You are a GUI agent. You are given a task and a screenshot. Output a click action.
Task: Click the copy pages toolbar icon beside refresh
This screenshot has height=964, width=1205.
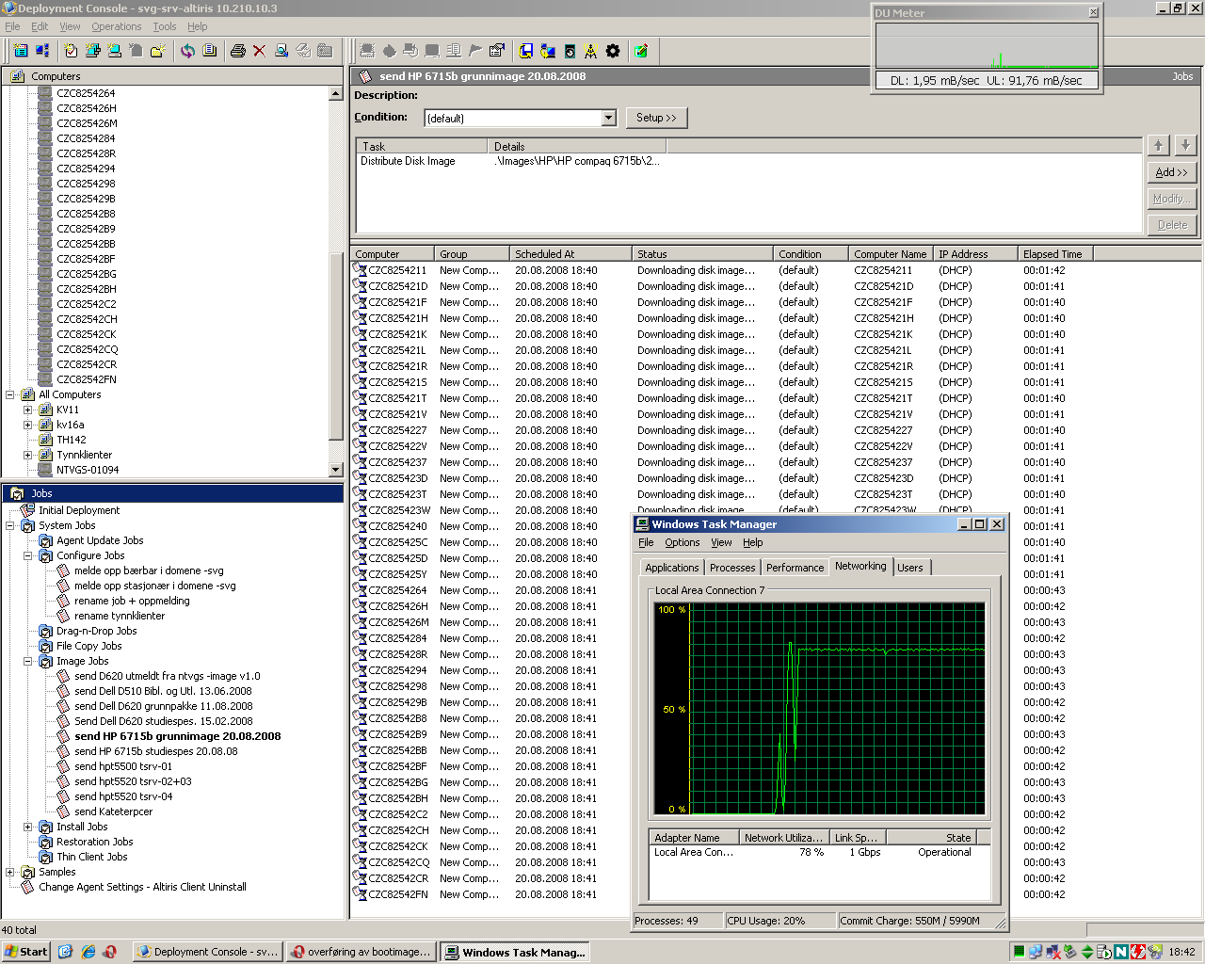(x=209, y=51)
